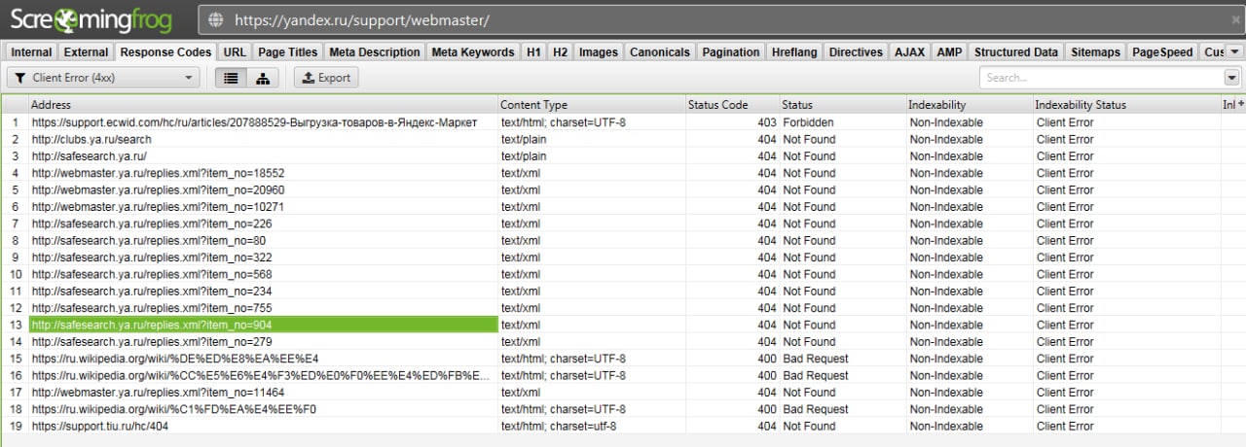Open the Hreflang tab
This screenshot has width=1246, height=447.
795,52
